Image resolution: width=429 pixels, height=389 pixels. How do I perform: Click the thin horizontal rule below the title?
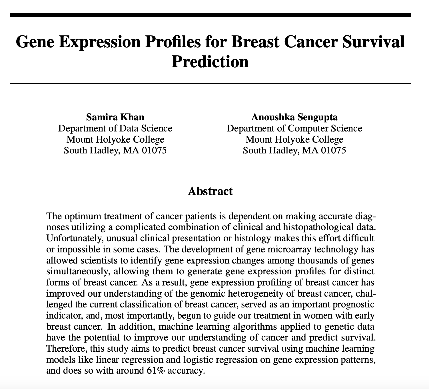[x=210, y=84]
